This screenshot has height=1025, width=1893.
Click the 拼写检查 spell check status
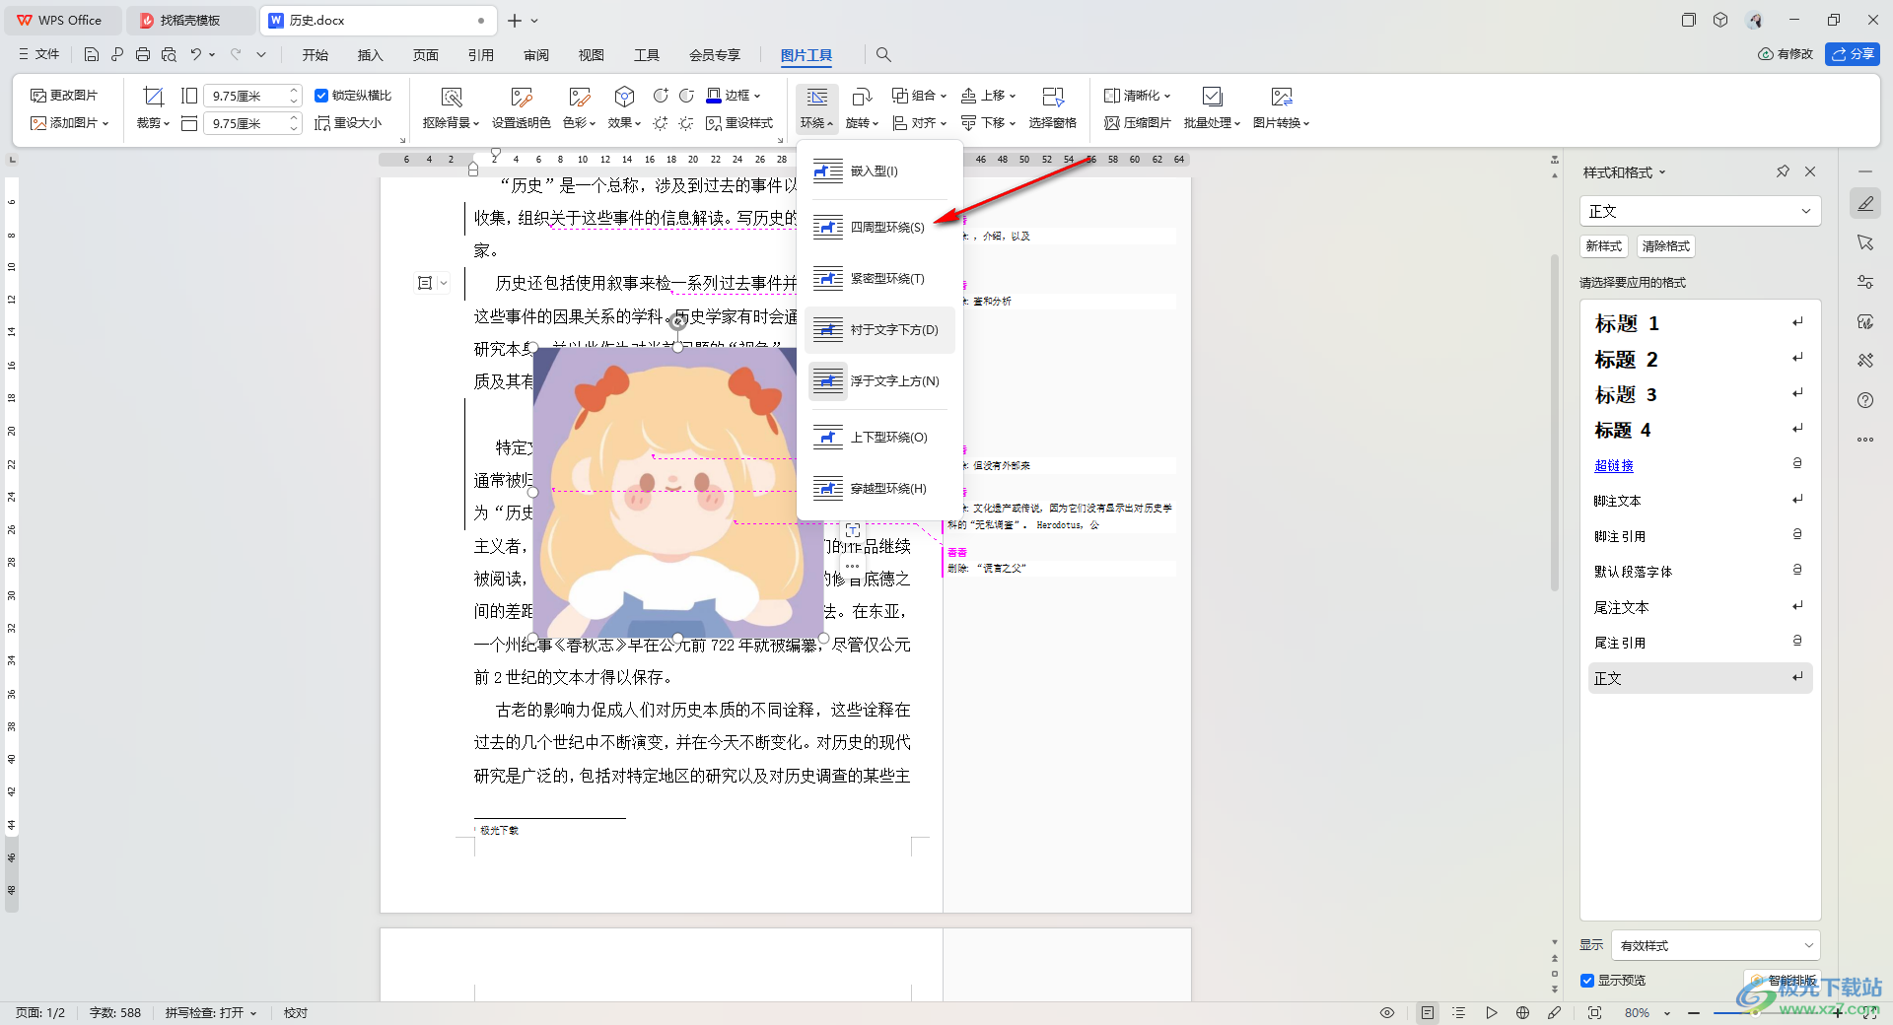211,1012
